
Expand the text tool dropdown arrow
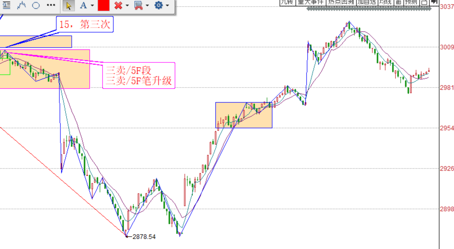coord(92,6)
